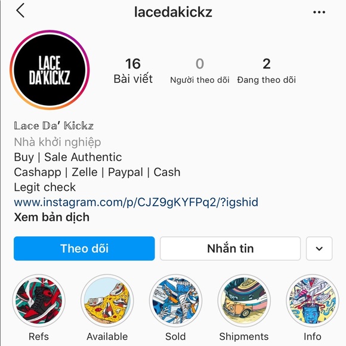View the 0 Người theo dõi followers list
Image resolution: width=346 pixels, height=346 pixels.
[200, 70]
